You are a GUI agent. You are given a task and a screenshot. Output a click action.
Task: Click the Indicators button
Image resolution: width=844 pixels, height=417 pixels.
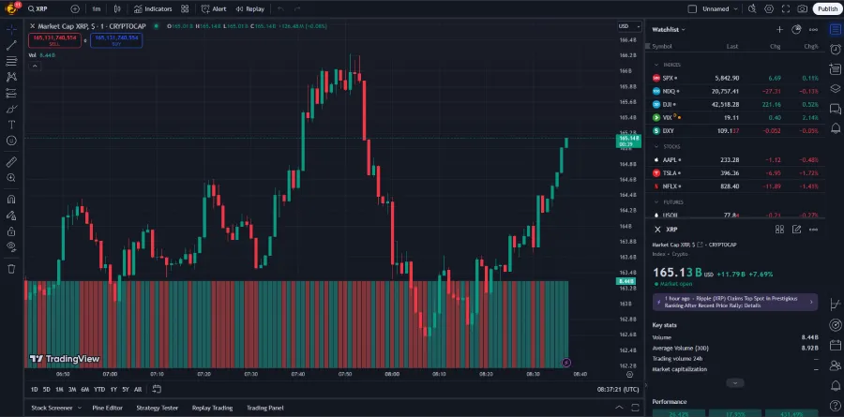pyautogui.click(x=153, y=9)
